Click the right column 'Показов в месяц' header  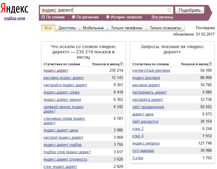(x=195, y=64)
